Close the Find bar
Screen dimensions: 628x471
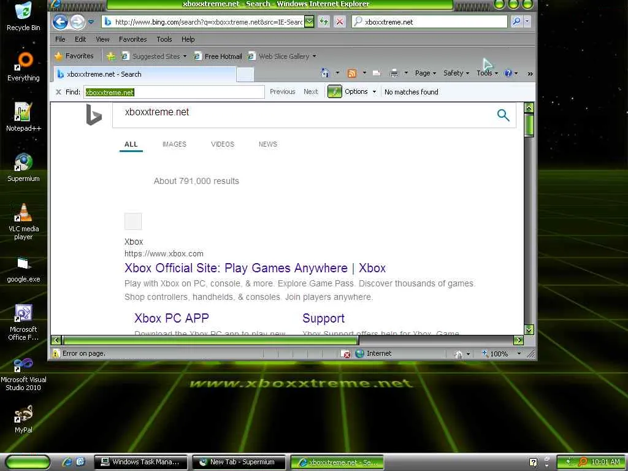[x=58, y=92]
